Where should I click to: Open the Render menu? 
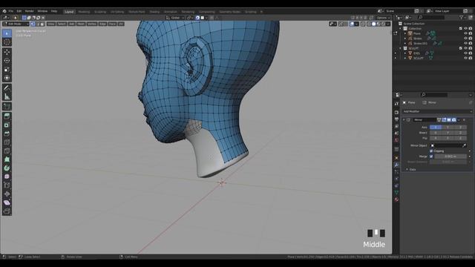coord(30,11)
